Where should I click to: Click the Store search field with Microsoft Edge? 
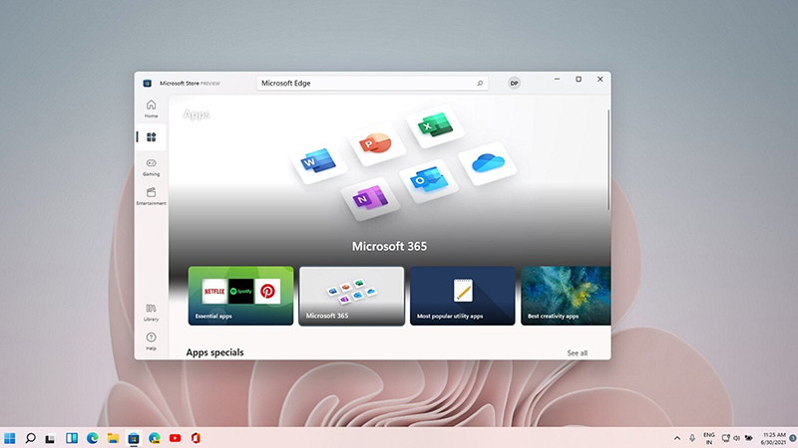pos(372,84)
